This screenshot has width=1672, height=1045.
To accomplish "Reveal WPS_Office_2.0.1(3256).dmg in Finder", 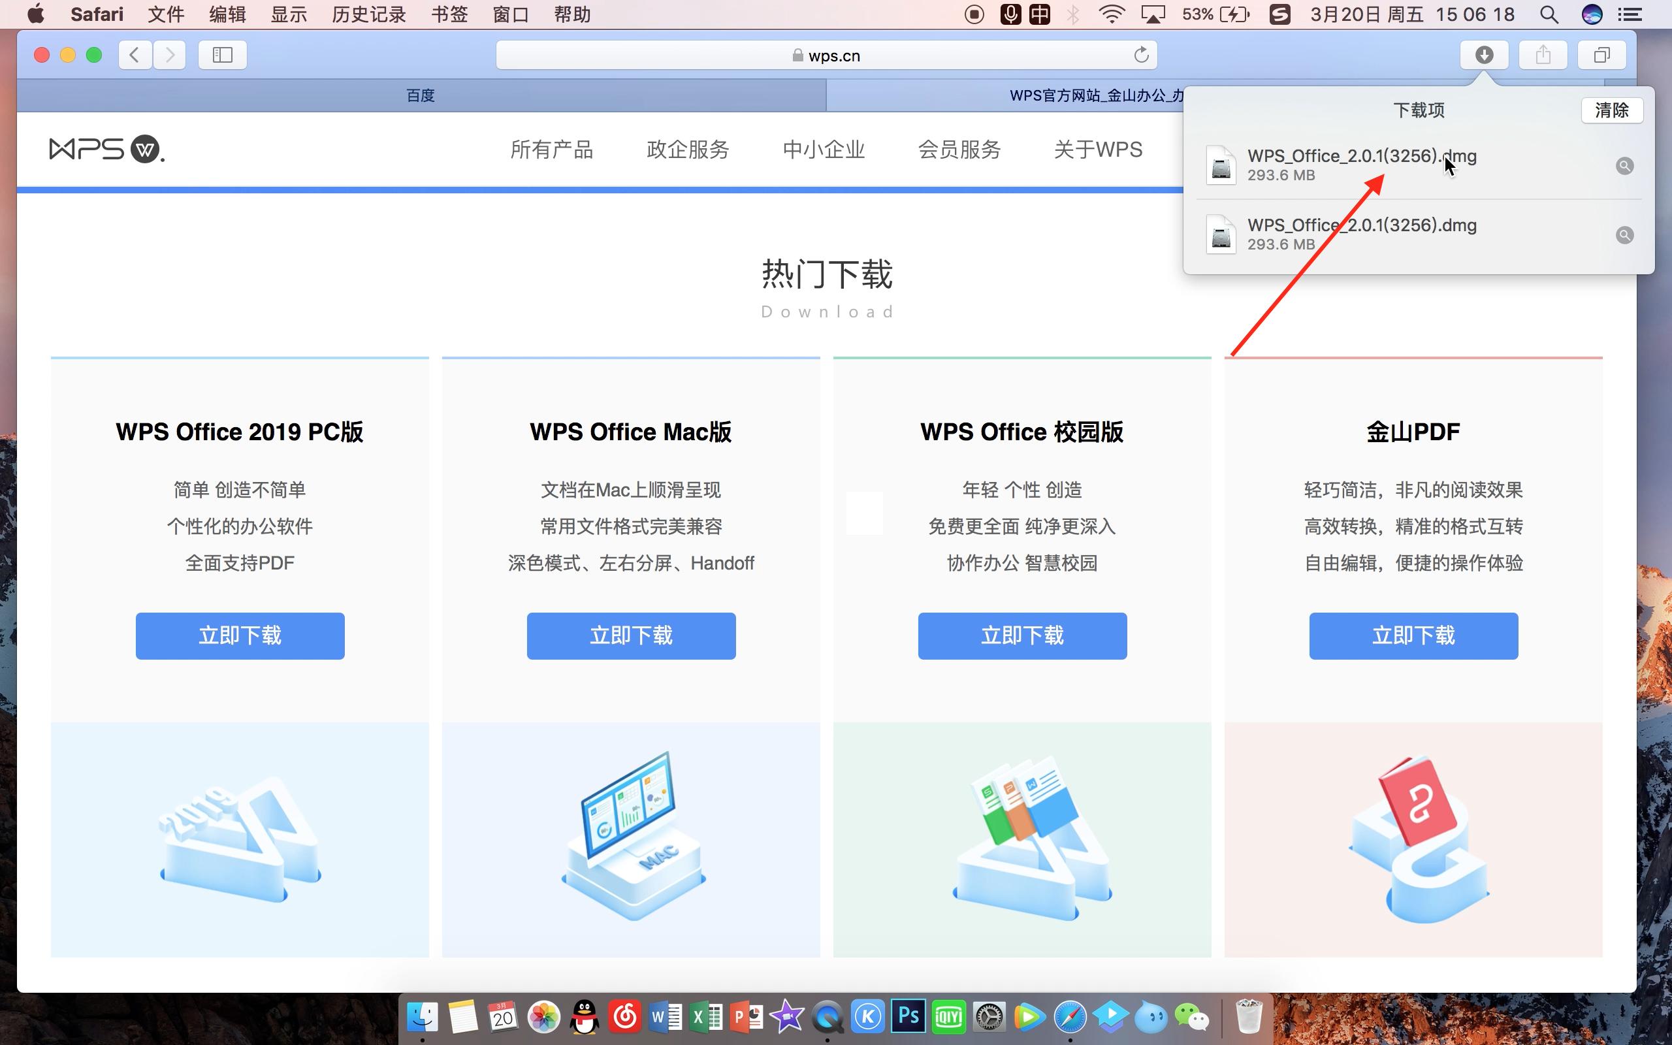I will [1625, 165].
